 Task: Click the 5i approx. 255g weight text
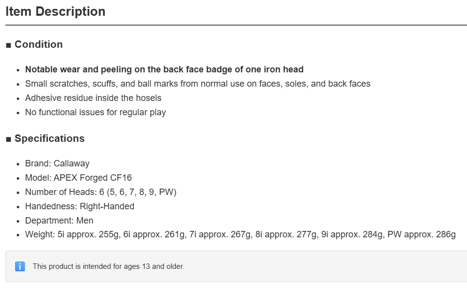(x=89, y=234)
